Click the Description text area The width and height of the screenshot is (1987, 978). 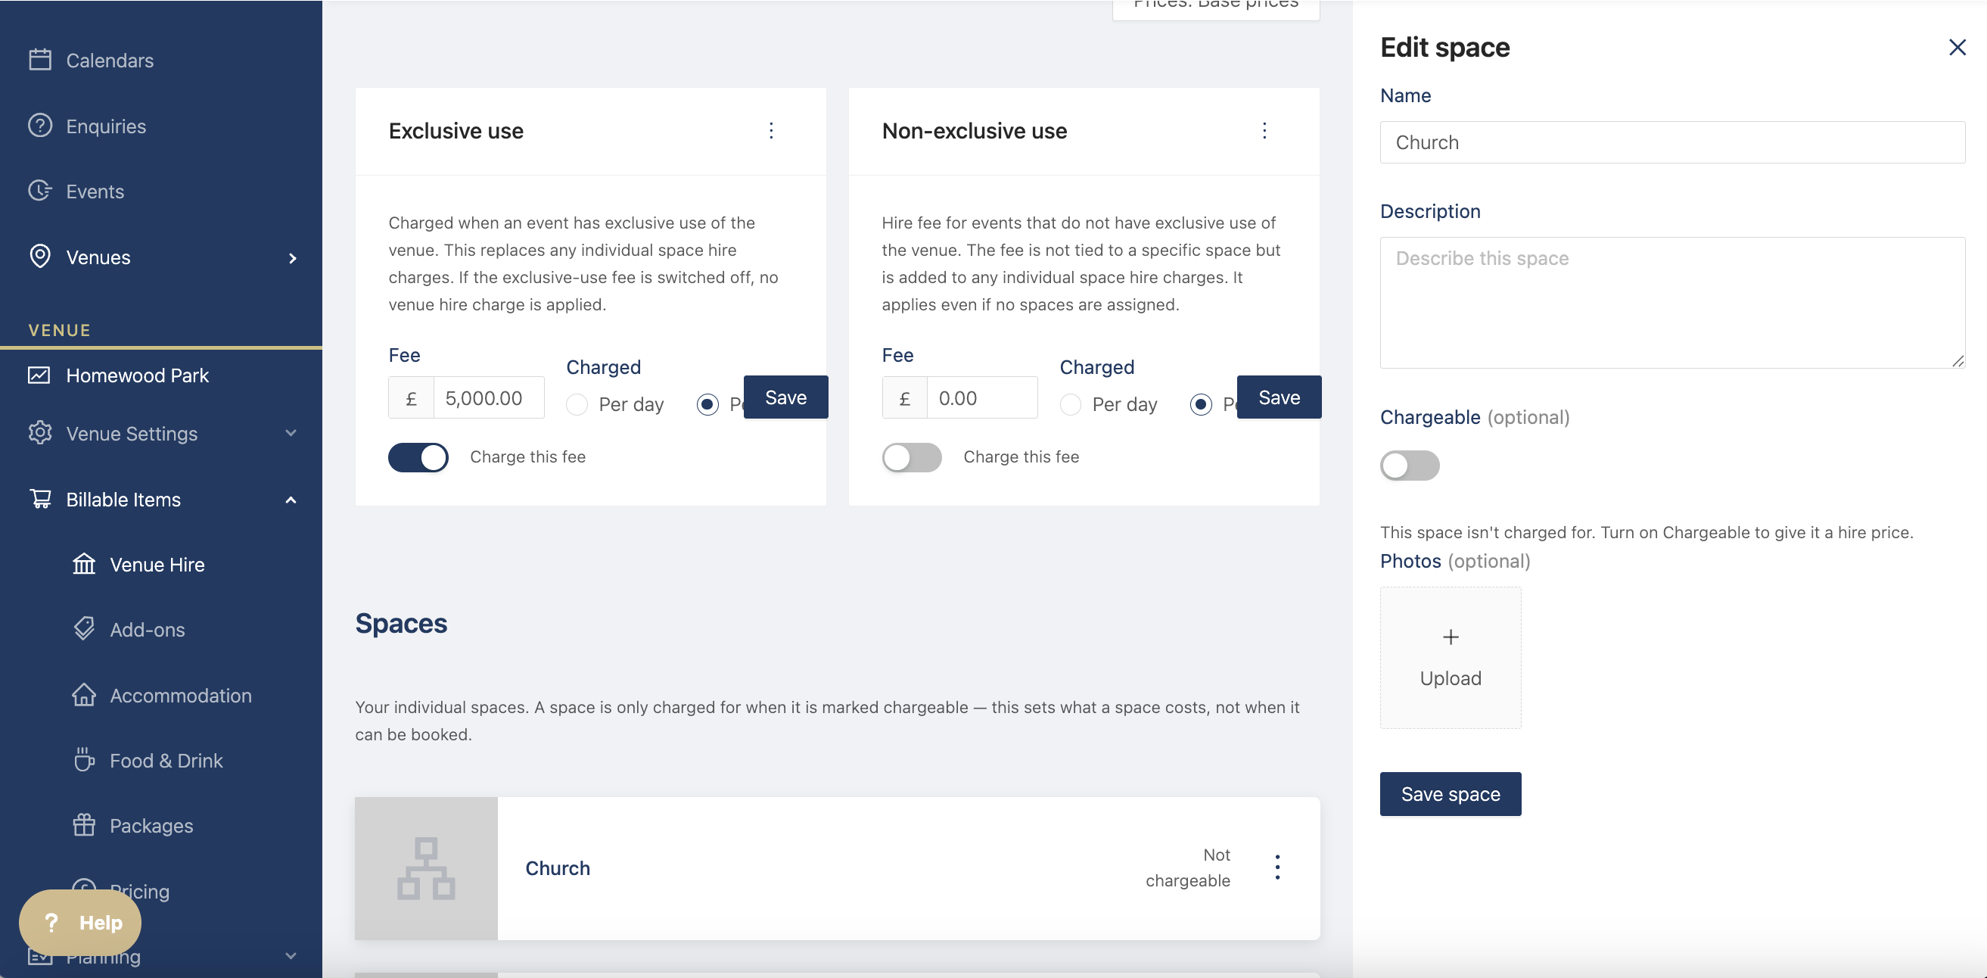click(1672, 303)
